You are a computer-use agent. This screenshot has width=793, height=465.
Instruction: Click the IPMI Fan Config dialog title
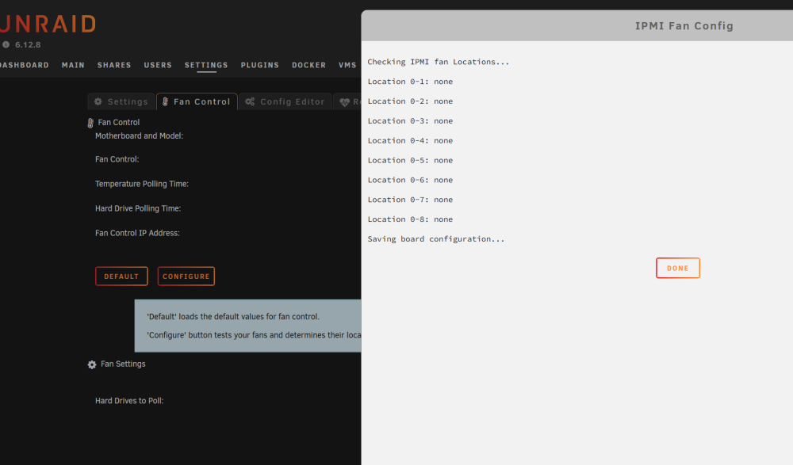(x=684, y=26)
